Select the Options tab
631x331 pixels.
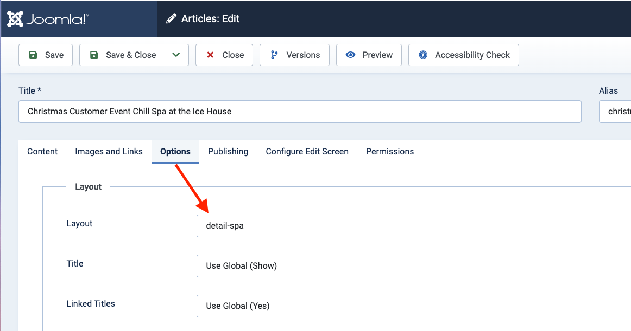[175, 152]
